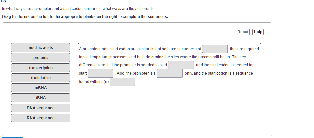The height and width of the screenshot is (138, 314).
Task: Open the Help button
Action: pyautogui.click(x=258, y=32)
